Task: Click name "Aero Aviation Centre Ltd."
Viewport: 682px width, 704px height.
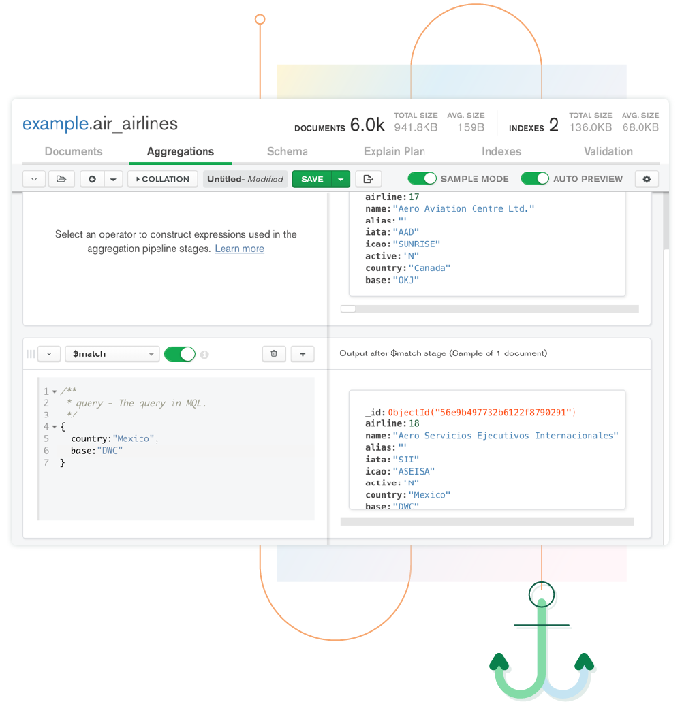Action: [464, 209]
